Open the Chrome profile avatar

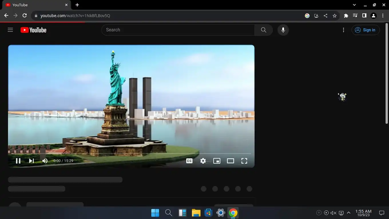point(374,16)
